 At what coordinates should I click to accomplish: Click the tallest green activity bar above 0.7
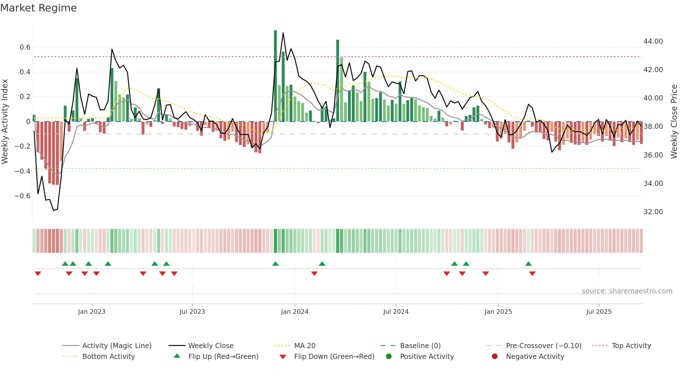coord(275,76)
